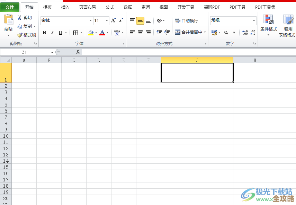Apply the yellow fill color bucket
The width and height of the screenshot is (296, 205).
point(91,33)
